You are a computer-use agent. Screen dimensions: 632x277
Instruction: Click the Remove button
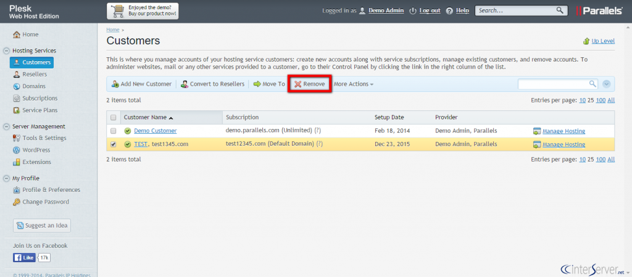[310, 84]
